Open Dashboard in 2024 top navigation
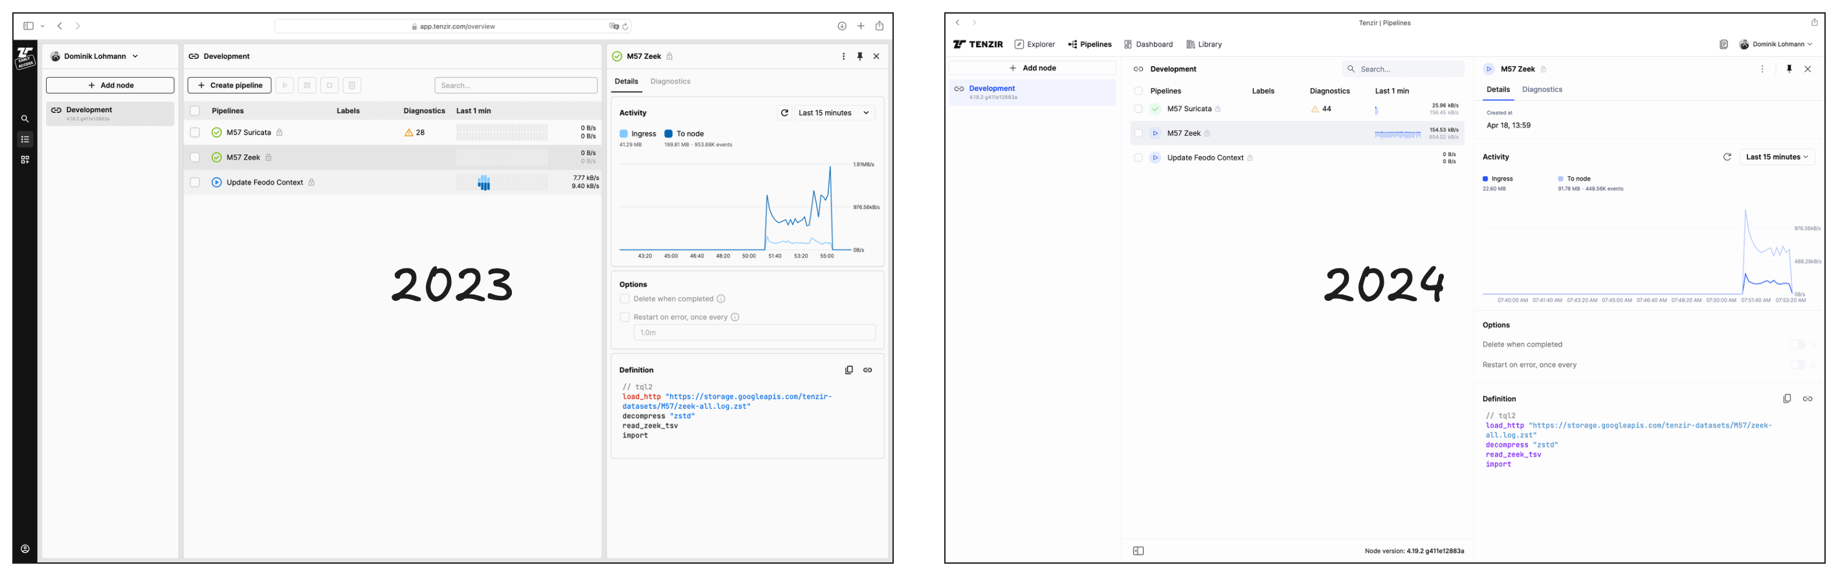Screen dimensions: 1838x576 point(1148,44)
